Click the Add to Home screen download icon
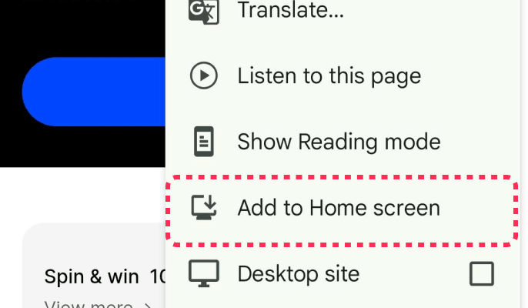Screen dimensions: 528x308 [204, 208]
